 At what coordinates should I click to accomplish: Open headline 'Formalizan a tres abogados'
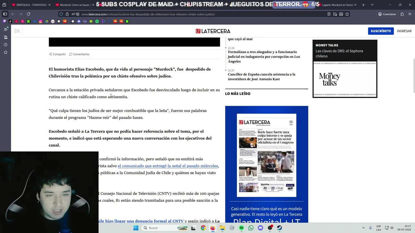pos(264,57)
